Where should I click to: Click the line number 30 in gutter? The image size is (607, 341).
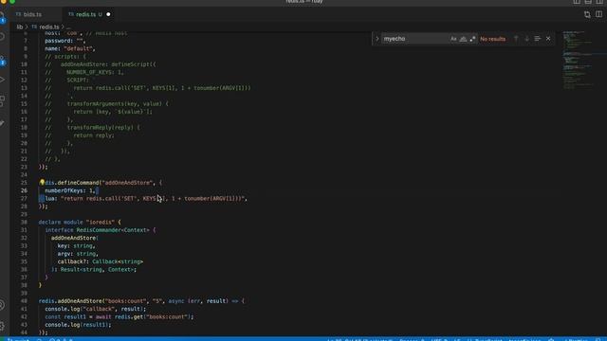24,222
